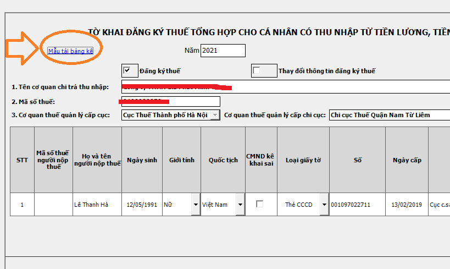Click the 'Tên cơ quan chi trả thu nhập' field
The height and width of the screenshot is (269, 450).
click(x=286, y=86)
